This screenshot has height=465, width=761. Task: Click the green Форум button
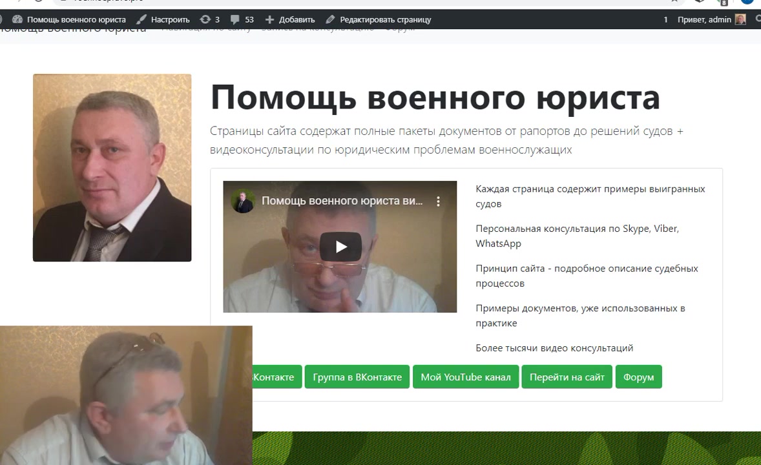point(639,377)
